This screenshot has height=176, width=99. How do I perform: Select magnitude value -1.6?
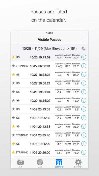59,144
